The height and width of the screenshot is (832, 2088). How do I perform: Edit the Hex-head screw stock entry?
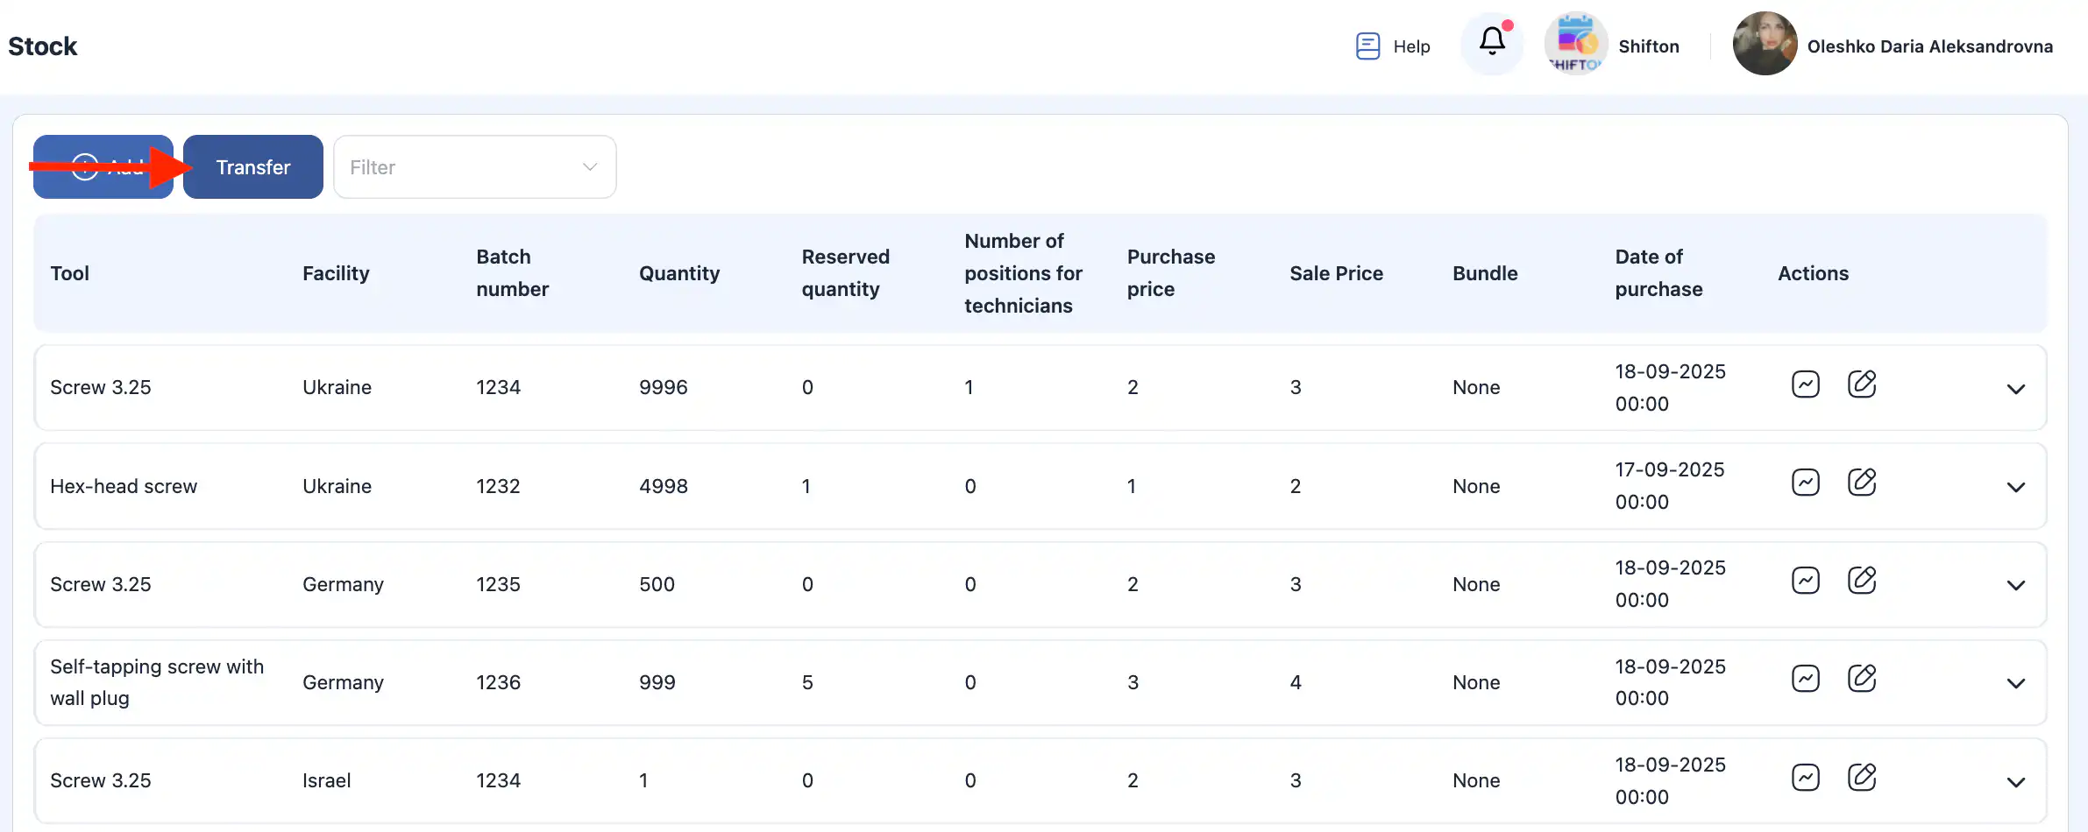pos(1861,483)
